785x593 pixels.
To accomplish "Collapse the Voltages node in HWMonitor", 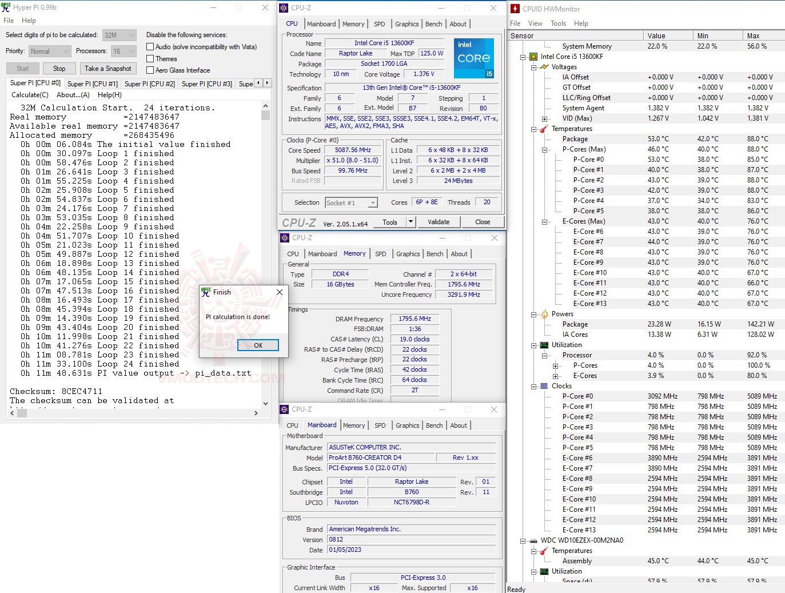I will [533, 67].
